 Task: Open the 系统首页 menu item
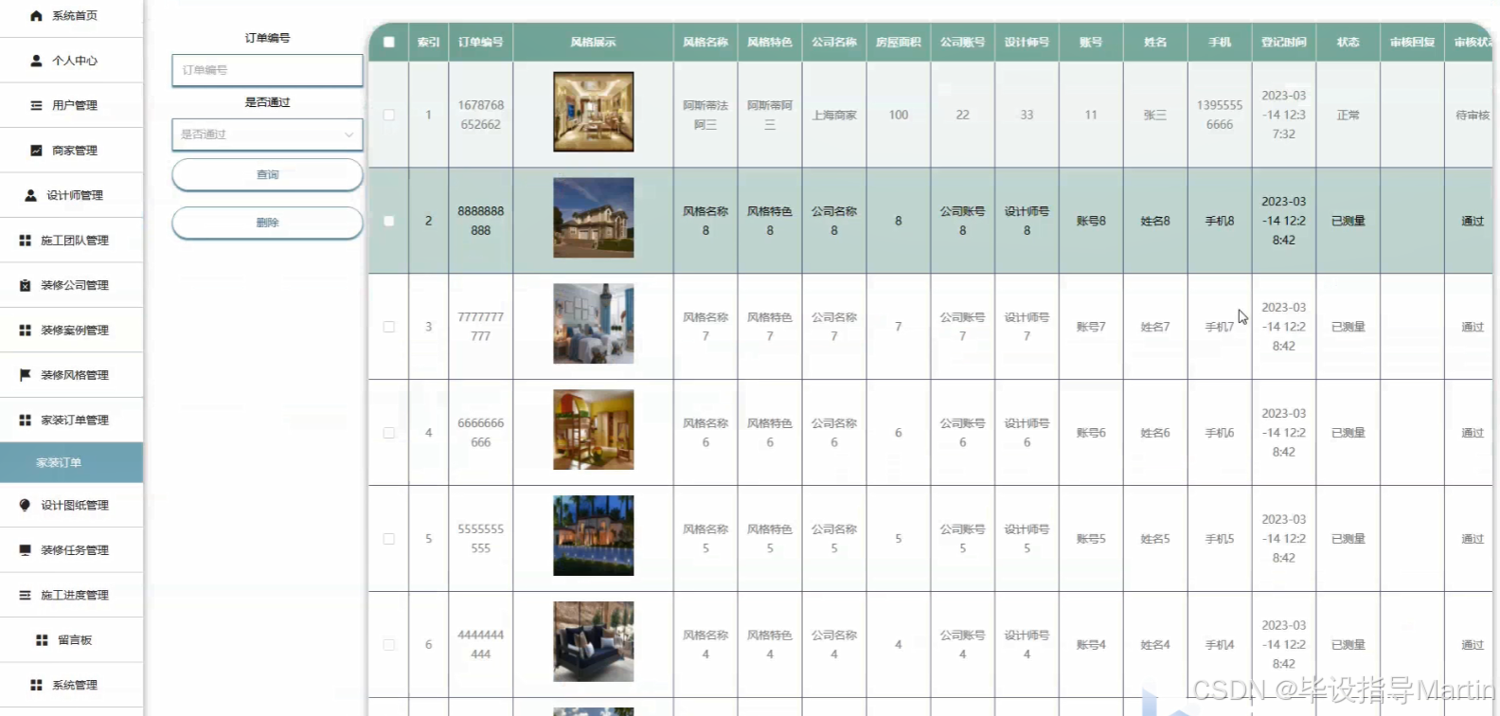click(71, 16)
